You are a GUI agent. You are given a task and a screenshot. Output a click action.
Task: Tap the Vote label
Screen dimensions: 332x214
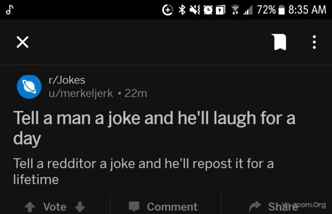55,207
